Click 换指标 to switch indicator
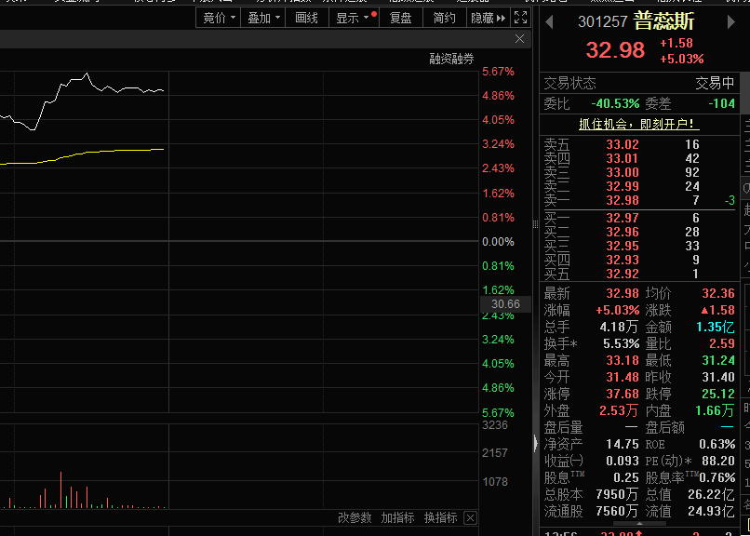This screenshot has height=536, width=750. coord(440,517)
